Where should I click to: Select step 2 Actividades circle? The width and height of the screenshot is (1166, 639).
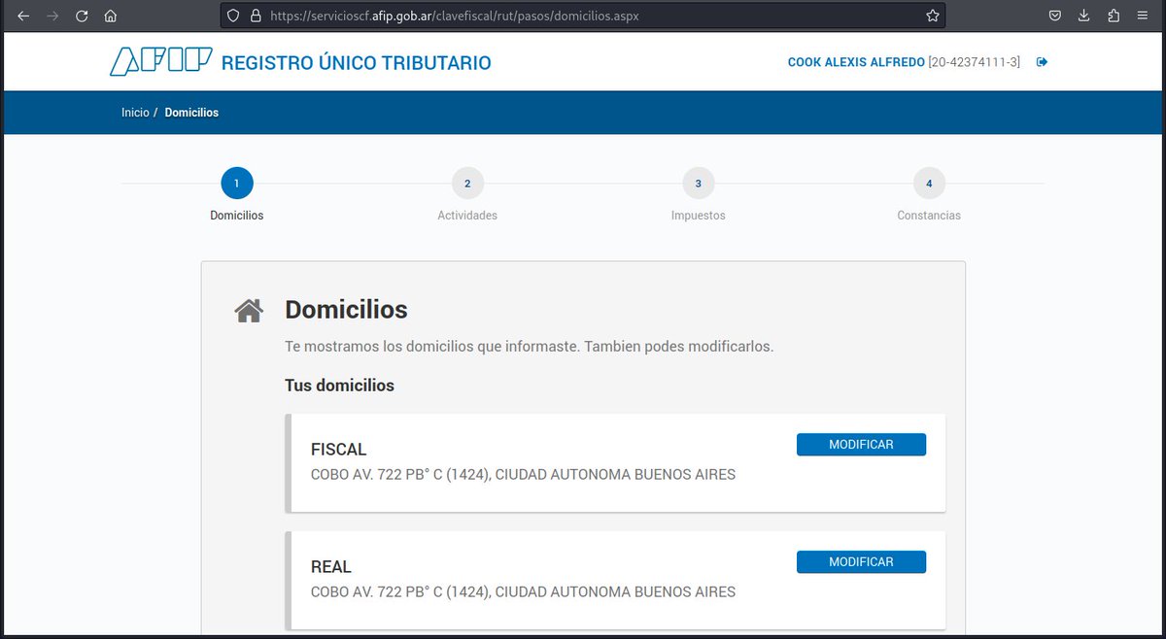point(467,183)
